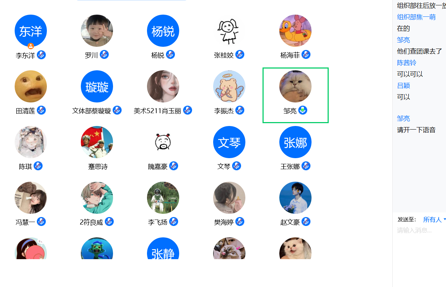Click sender name 吕颖 in chat
This screenshot has height=287, width=446.
pos(403,86)
